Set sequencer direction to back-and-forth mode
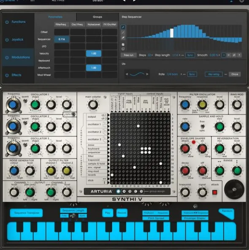Image resolution: width=249 pixels, height=250 pixels. pyautogui.click(x=234, y=55)
